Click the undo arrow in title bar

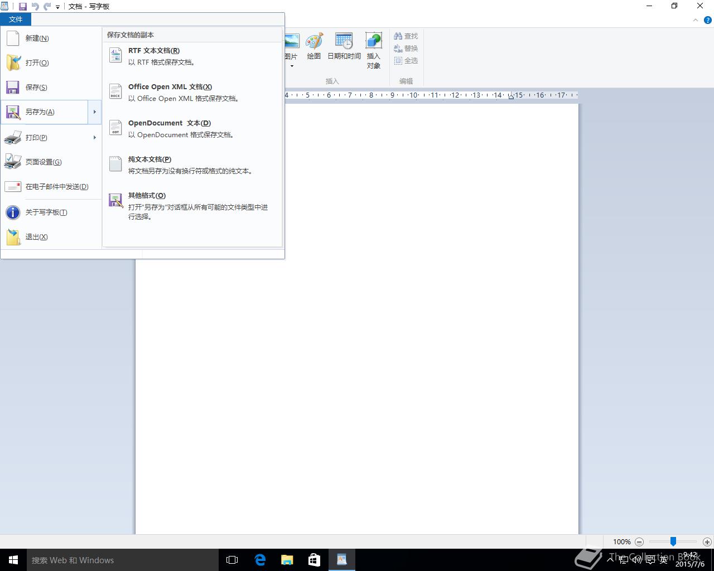coord(35,7)
